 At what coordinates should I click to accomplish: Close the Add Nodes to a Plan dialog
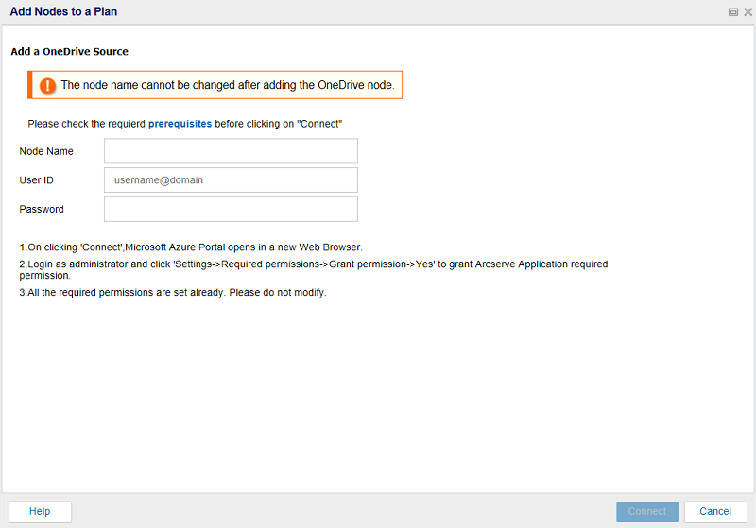(747, 12)
